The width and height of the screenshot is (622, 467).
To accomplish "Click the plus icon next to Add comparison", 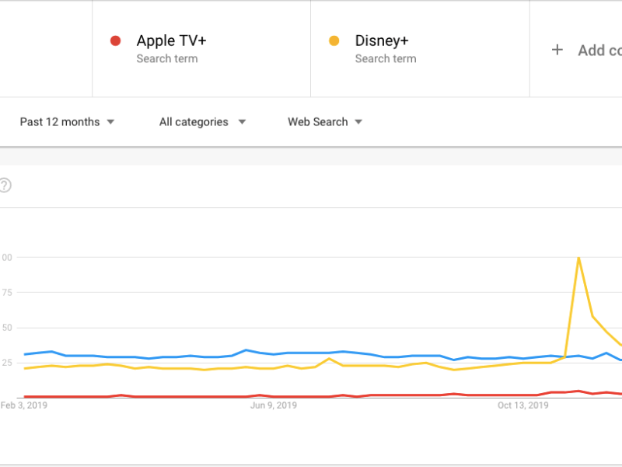I will [x=557, y=49].
